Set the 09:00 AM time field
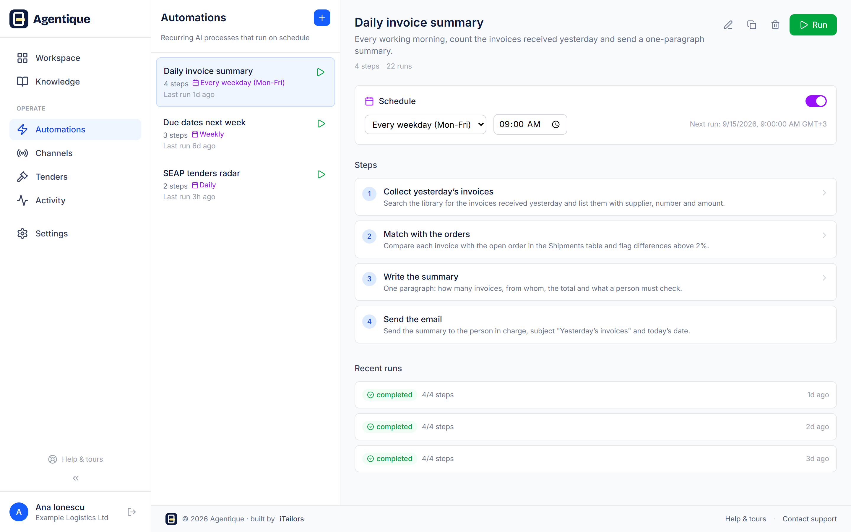This screenshot has height=532, width=851. point(530,124)
